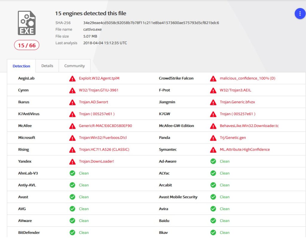Image resolution: width=306 pixels, height=238 pixels.
Task: Click the Ikarus warning triangle icon
Action: (72, 102)
